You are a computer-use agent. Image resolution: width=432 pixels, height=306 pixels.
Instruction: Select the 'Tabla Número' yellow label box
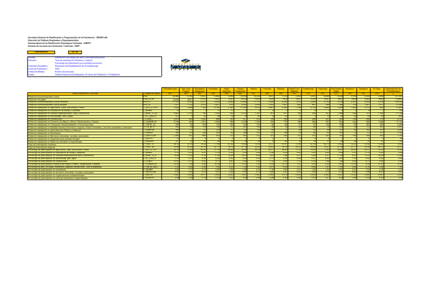pyautogui.click(x=41, y=52)
